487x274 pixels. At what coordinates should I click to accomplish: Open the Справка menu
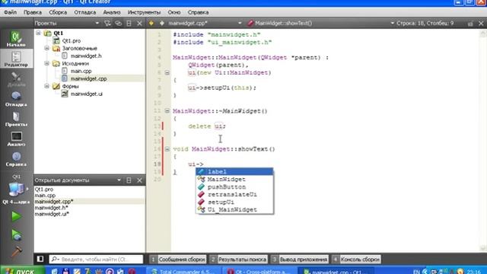click(x=198, y=12)
